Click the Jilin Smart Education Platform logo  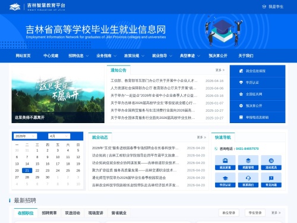37,7
